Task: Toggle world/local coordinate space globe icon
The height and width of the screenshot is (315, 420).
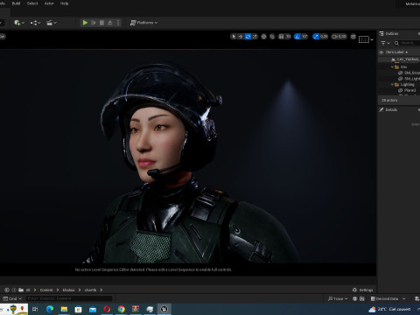Action: coord(263,37)
